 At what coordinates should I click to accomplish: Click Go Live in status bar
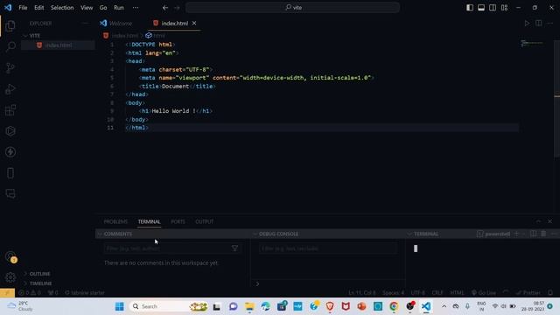click(483, 292)
